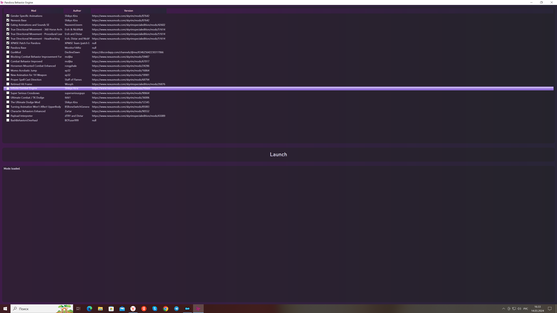Open File Explorer from the taskbar
557x313 pixels.
[x=100, y=309]
